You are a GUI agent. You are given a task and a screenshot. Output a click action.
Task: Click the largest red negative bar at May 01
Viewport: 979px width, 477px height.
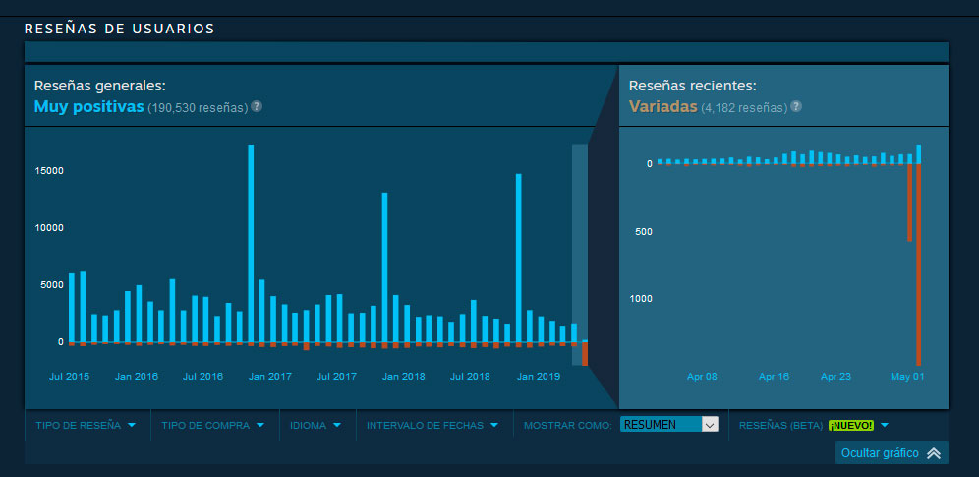[x=919, y=264]
